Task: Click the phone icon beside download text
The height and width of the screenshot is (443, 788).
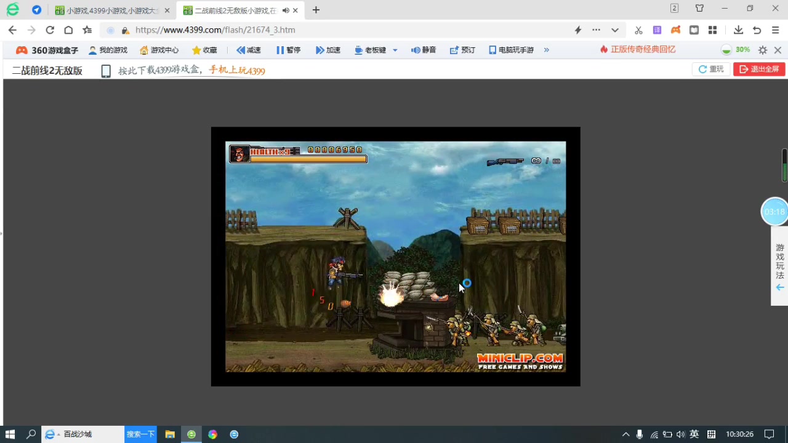Action: [106, 71]
